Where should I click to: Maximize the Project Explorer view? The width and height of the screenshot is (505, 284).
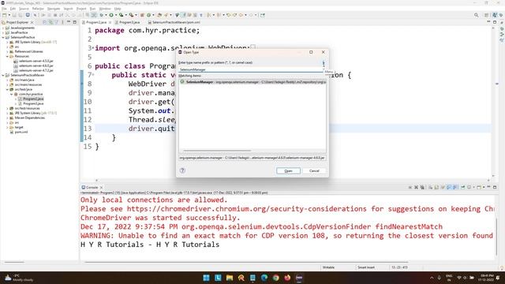(x=75, y=22)
